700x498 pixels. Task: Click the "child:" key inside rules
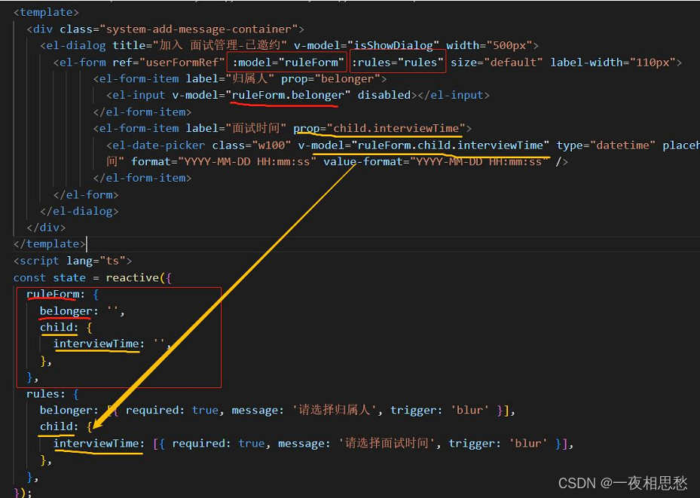[59, 426]
